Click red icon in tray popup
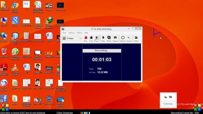This screenshot has height=114, width=203. [x=171, y=97]
